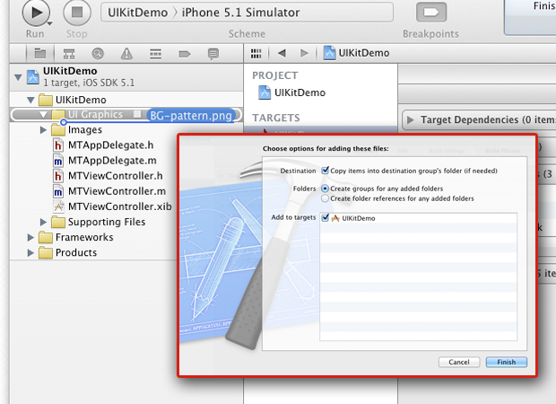This screenshot has width=556, height=404.
Task: Choose Create groups for any added folders
Action: (x=325, y=189)
